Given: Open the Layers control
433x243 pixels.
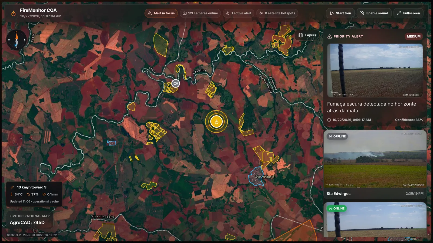Looking at the screenshot, I should pyautogui.click(x=307, y=35).
